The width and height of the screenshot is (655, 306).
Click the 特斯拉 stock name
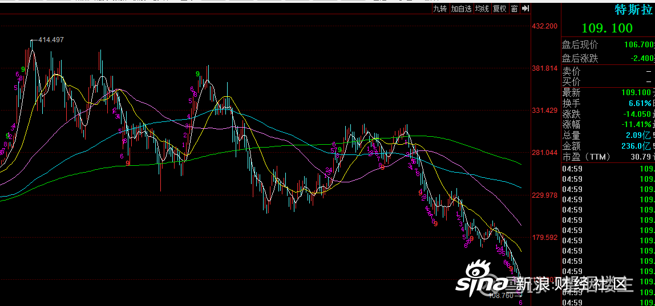click(634, 10)
